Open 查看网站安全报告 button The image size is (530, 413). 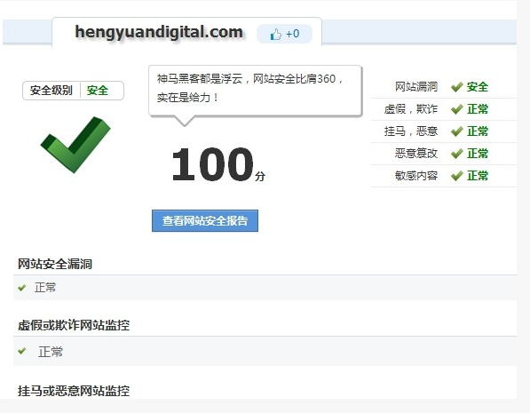pyautogui.click(x=205, y=221)
